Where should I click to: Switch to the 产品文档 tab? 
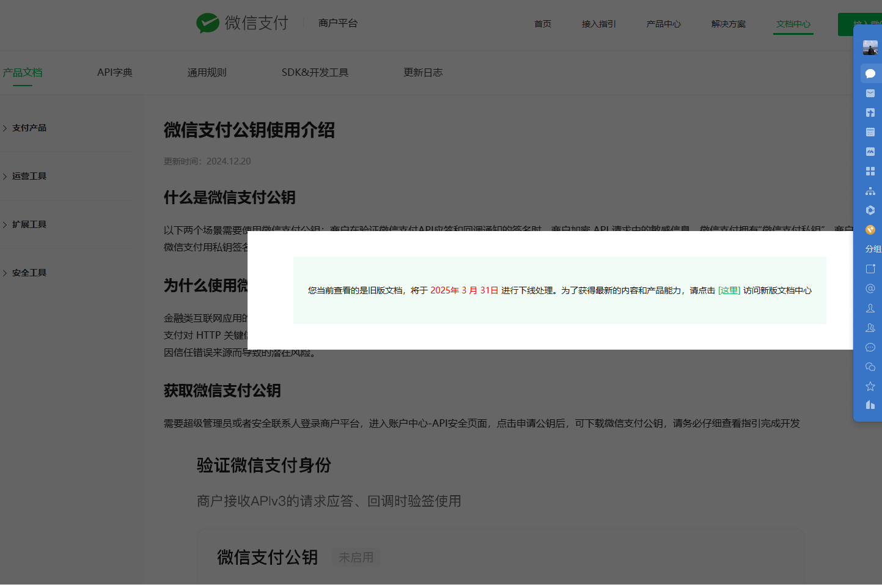click(x=22, y=72)
